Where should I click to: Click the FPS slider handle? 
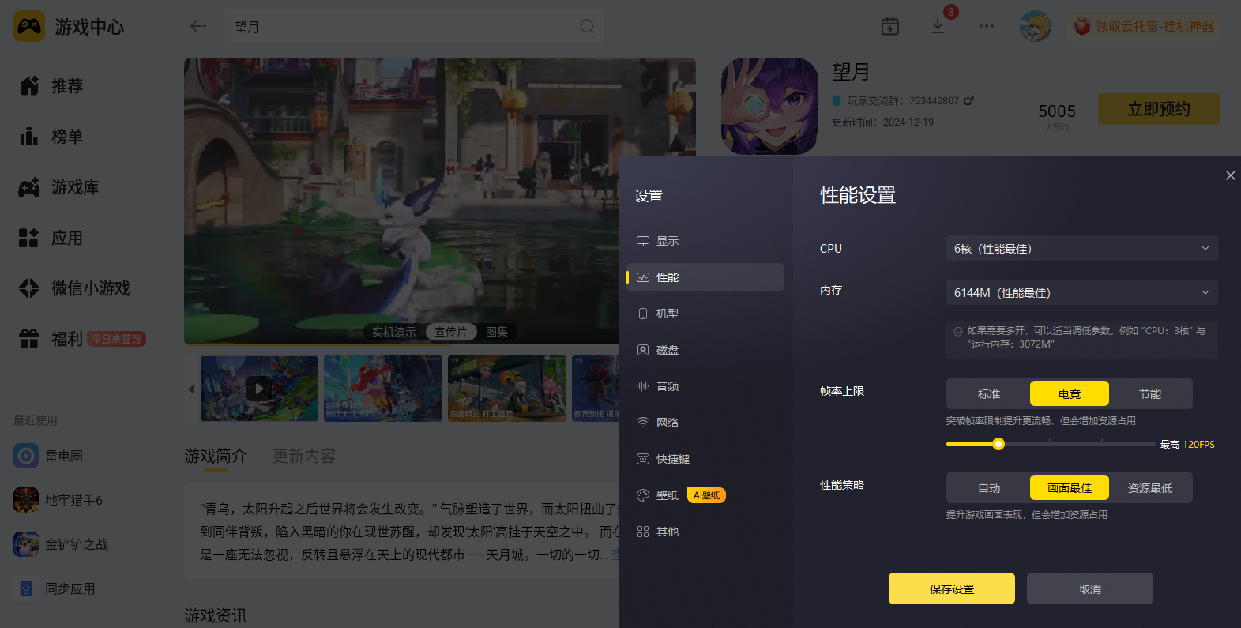998,444
